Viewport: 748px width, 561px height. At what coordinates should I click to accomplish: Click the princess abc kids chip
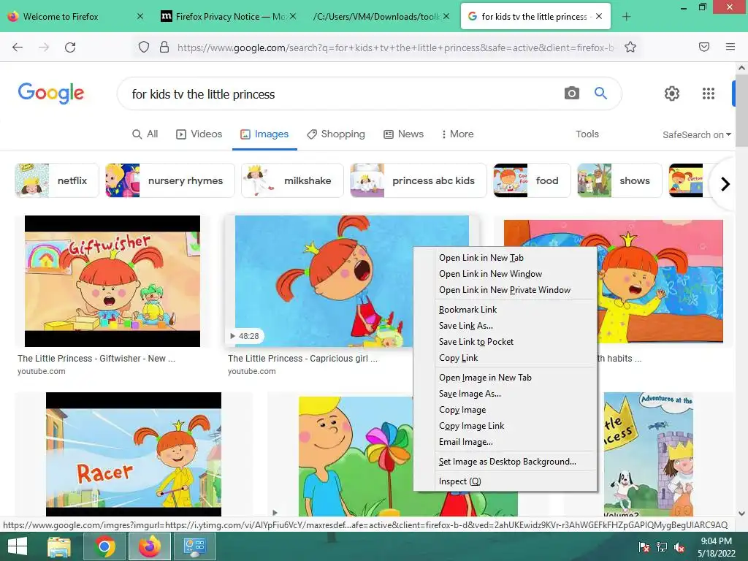pyautogui.click(x=419, y=180)
